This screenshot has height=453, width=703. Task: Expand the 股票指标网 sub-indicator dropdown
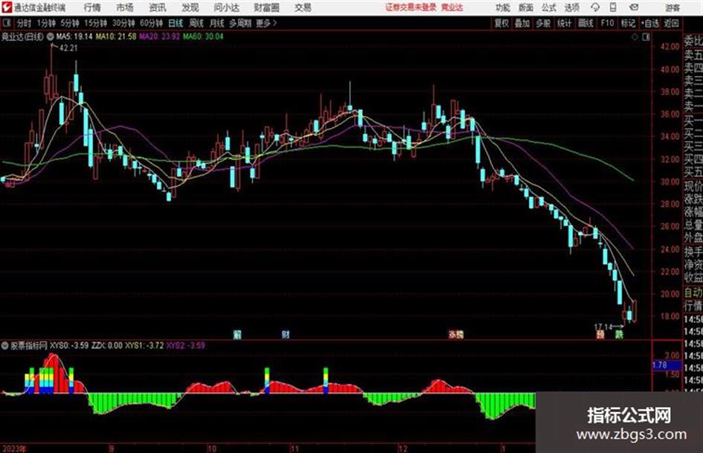point(5,345)
